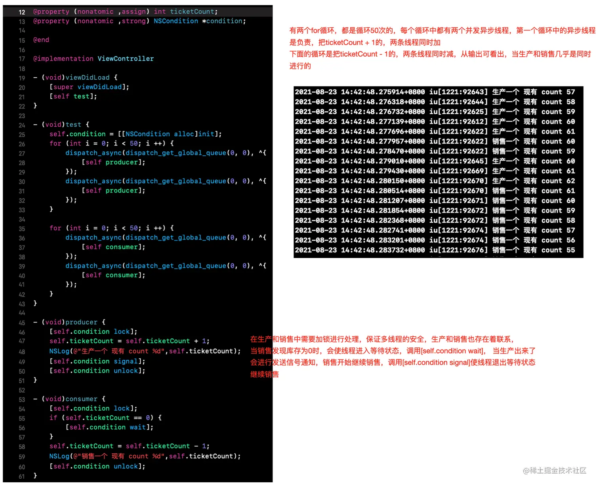The width and height of the screenshot is (599, 487).
Task: Click the @end keyword on line 15
Action: [x=41, y=40]
